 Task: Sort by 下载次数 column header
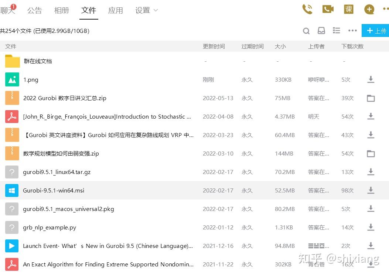[x=352, y=47]
